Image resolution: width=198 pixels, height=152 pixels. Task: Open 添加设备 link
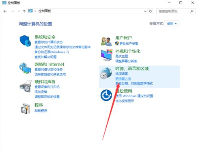(41, 92)
